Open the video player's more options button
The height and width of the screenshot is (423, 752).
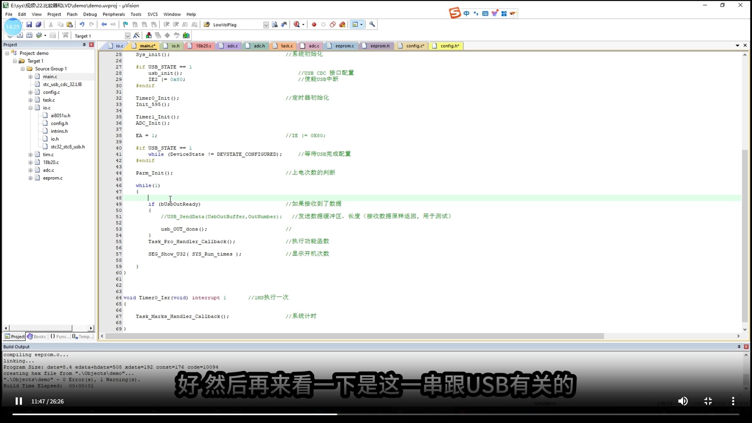tap(733, 401)
